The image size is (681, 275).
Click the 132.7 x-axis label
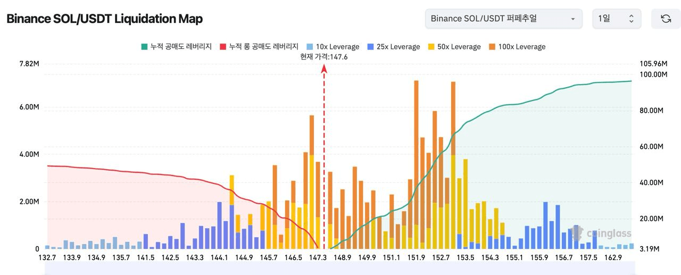[x=47, y=257]
